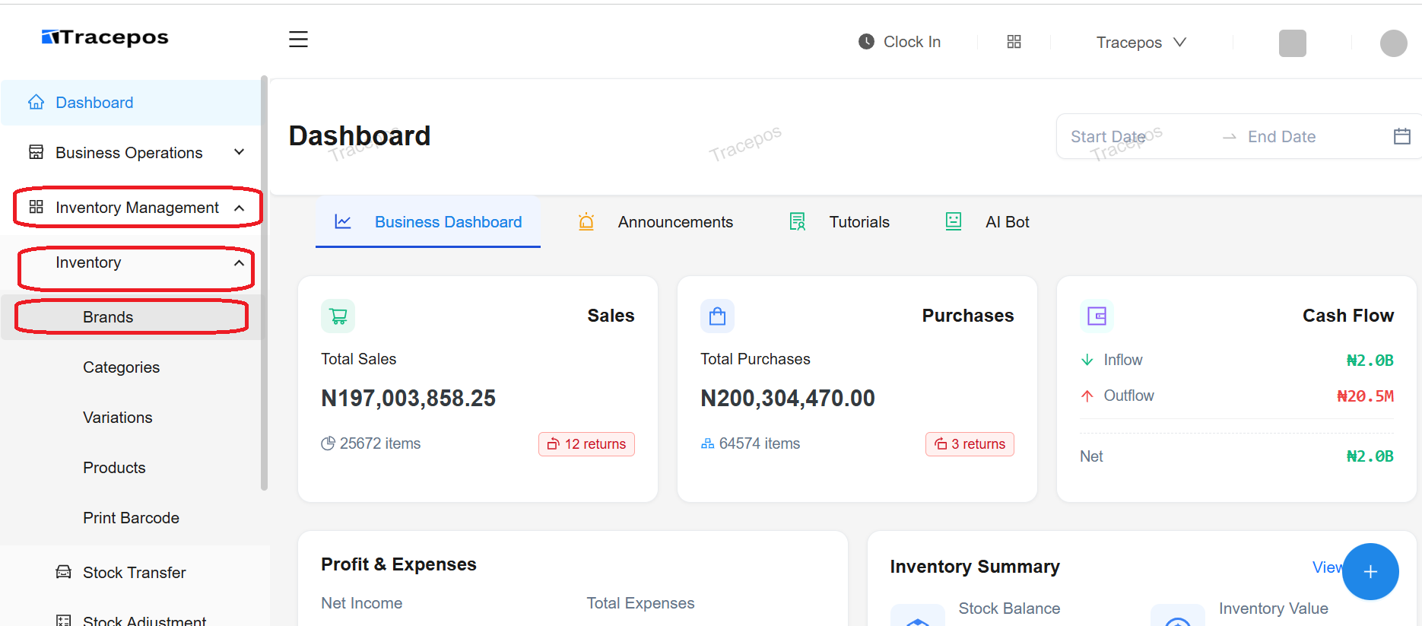Click the Total Sales amount N197,003,858.25

pyautogui.click(x=408, y=398)
